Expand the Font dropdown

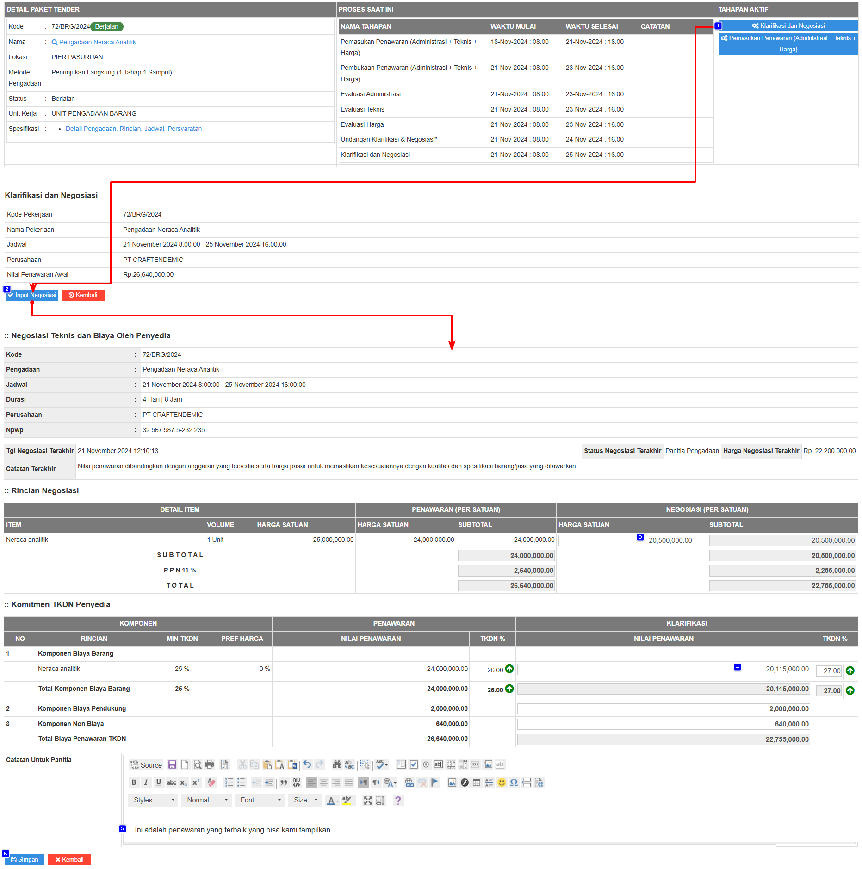coord(260,800)
